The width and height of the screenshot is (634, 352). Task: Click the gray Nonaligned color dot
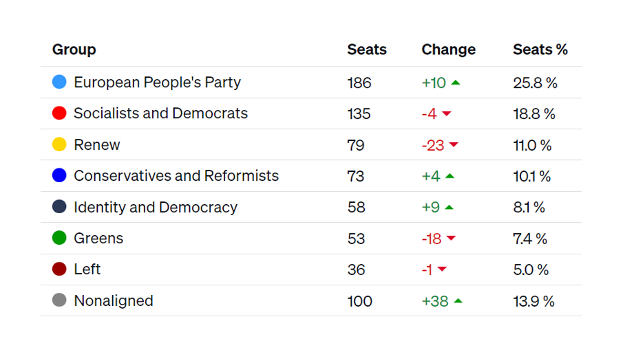(59, 300)
